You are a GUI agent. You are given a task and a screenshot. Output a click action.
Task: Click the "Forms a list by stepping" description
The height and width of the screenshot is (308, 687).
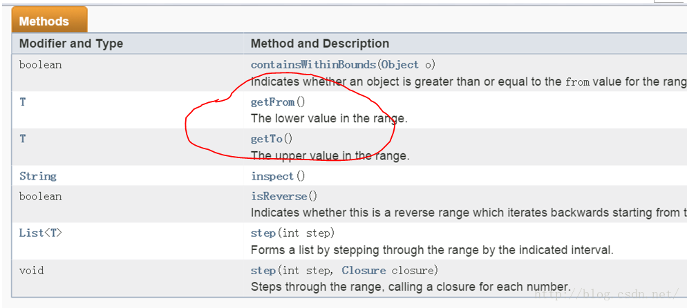point(432,249)
